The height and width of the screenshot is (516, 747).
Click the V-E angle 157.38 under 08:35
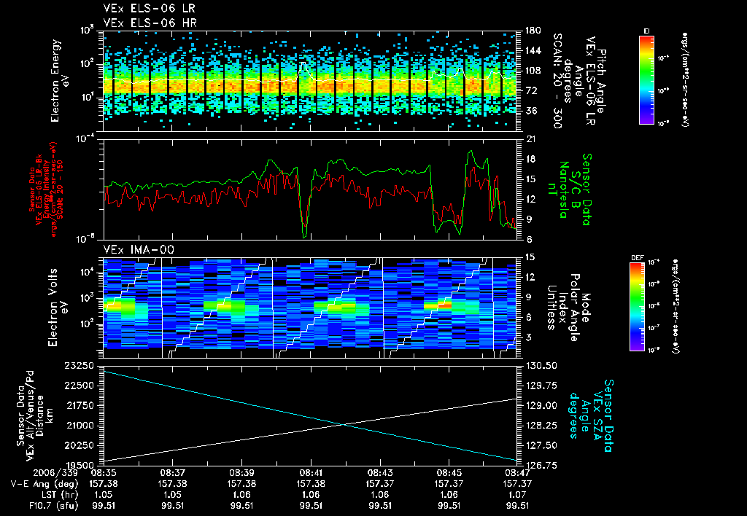(103, 484)
